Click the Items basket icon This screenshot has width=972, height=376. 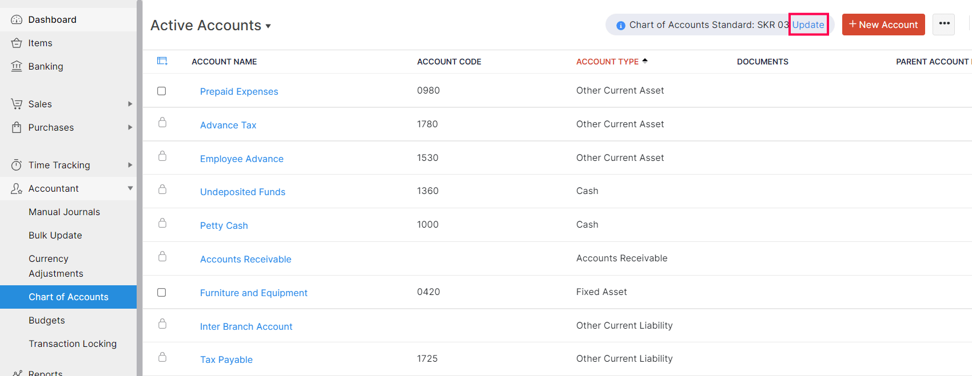click(x=17, y=43)
